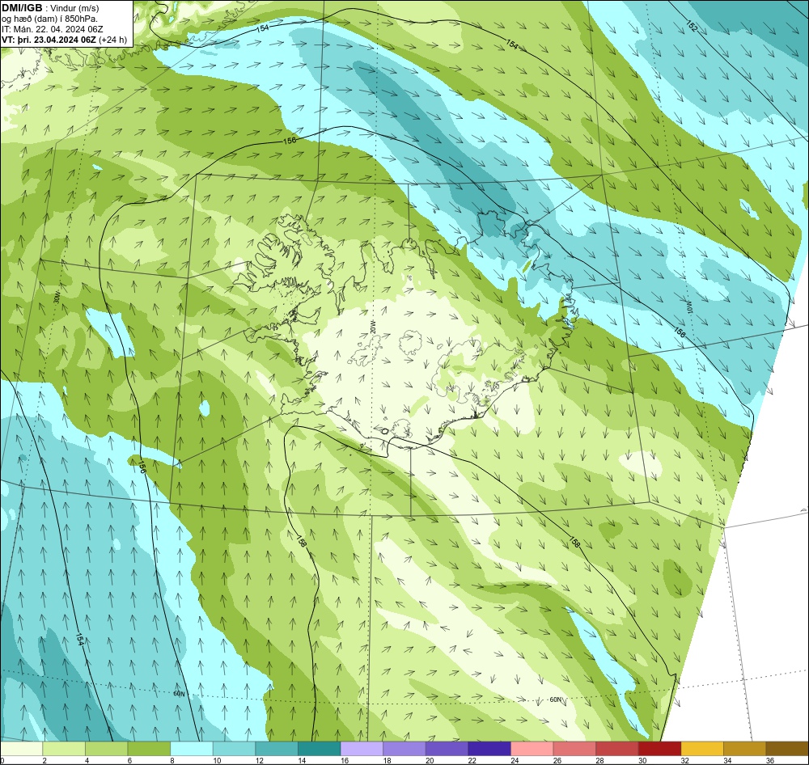Viewport: 809px width, 765px height.
Task: Click the DMI/IGB title text
Action: tap(22, 8)
